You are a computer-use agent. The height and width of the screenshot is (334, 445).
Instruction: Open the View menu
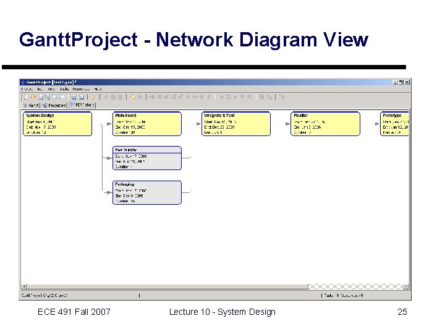51,89
